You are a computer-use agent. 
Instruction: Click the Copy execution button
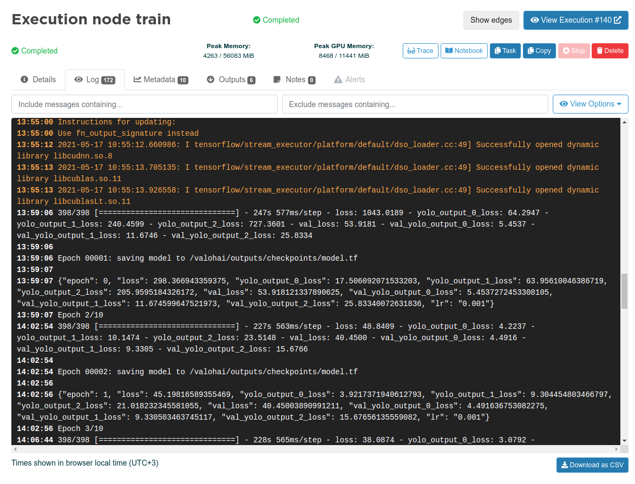(x=539, y=51)
